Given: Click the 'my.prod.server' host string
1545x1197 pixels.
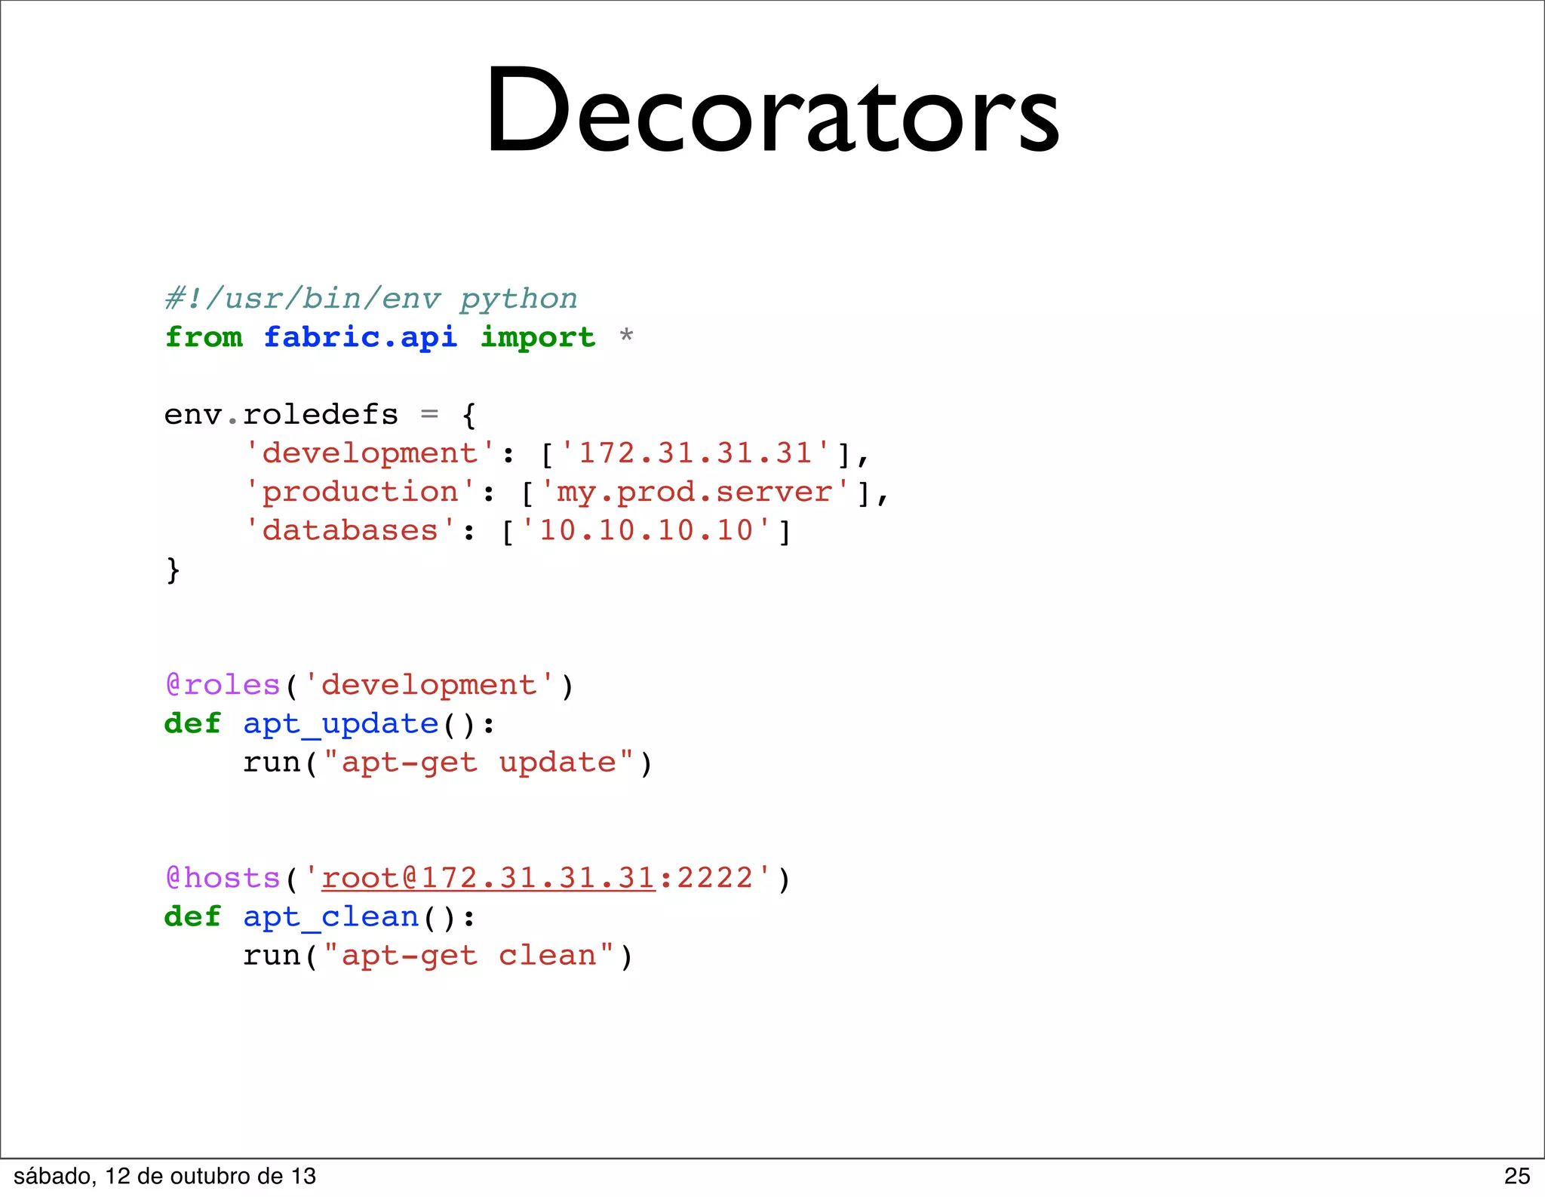Looking at the screenshot, I should coord(695,493).
